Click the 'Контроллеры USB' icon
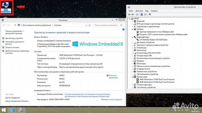The image size is (202, 113). tap(135, 56)
